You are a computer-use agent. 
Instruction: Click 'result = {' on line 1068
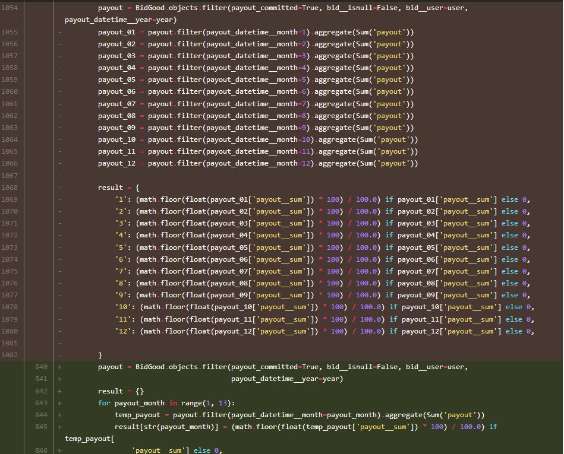[x=119, y=188]
